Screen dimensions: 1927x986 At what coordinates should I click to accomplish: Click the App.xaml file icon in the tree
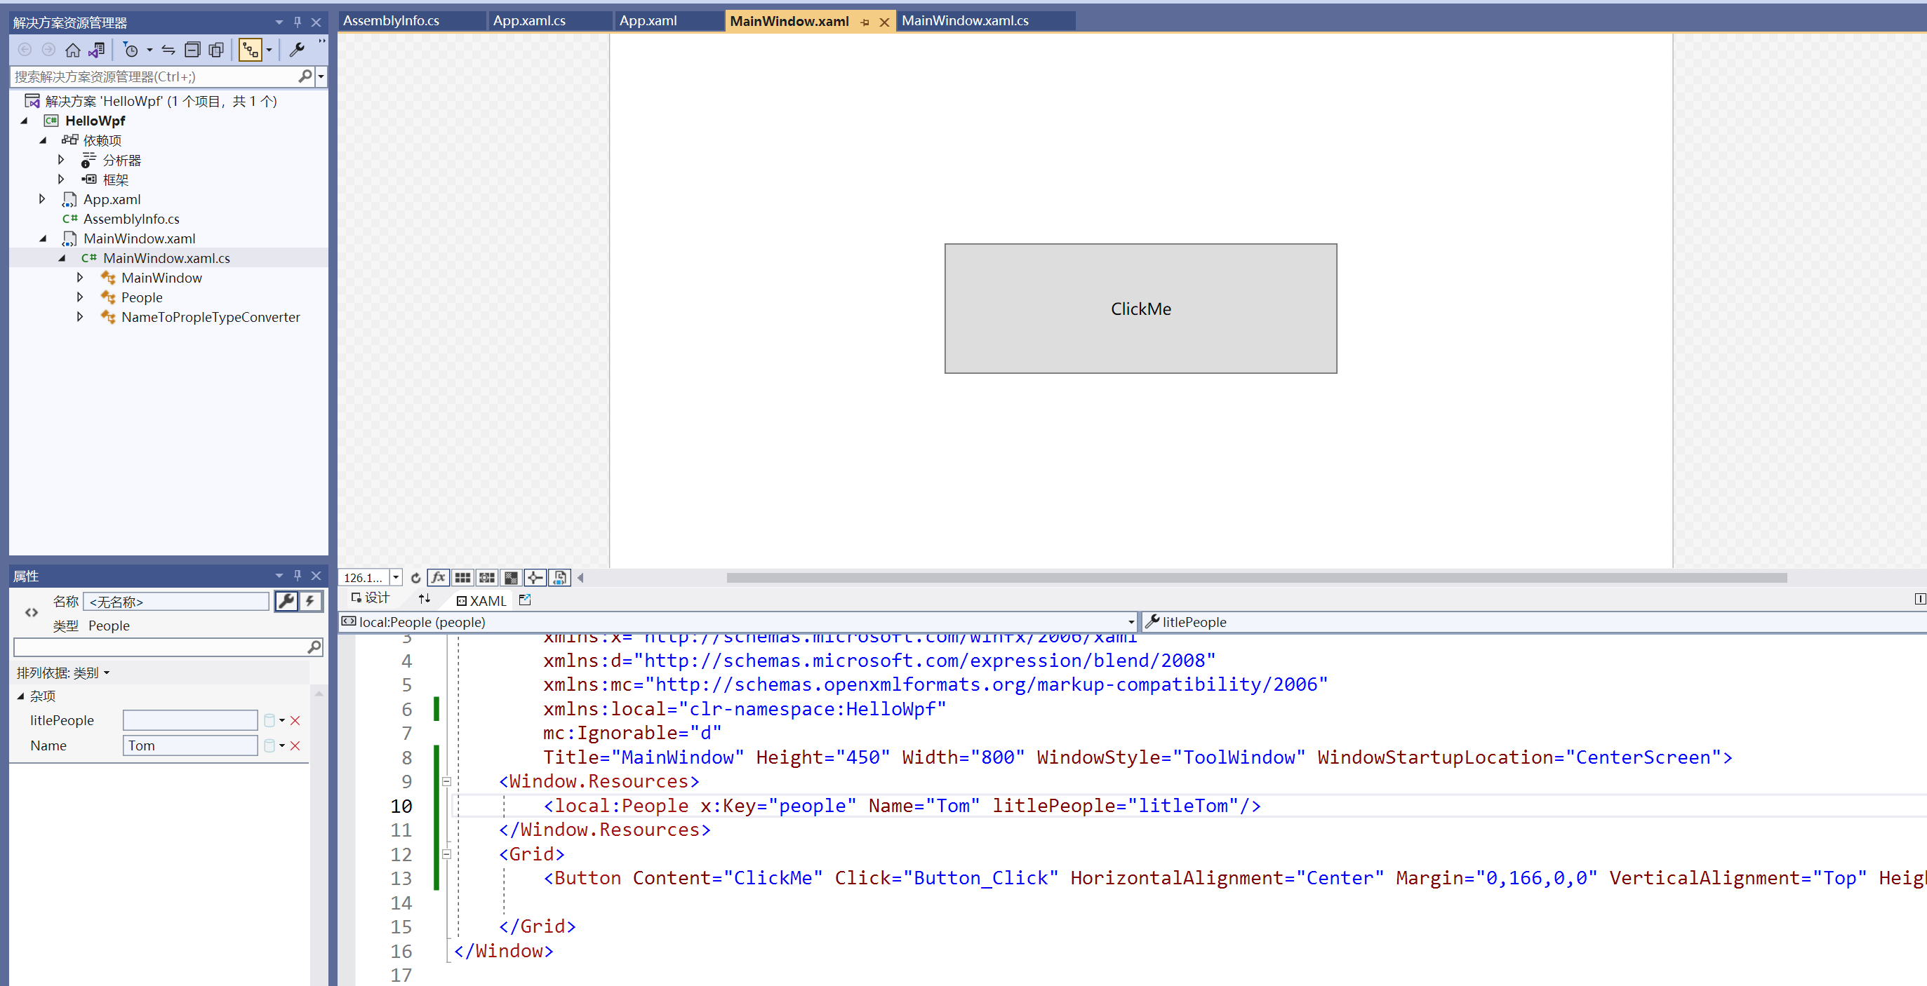coord(69,199)
